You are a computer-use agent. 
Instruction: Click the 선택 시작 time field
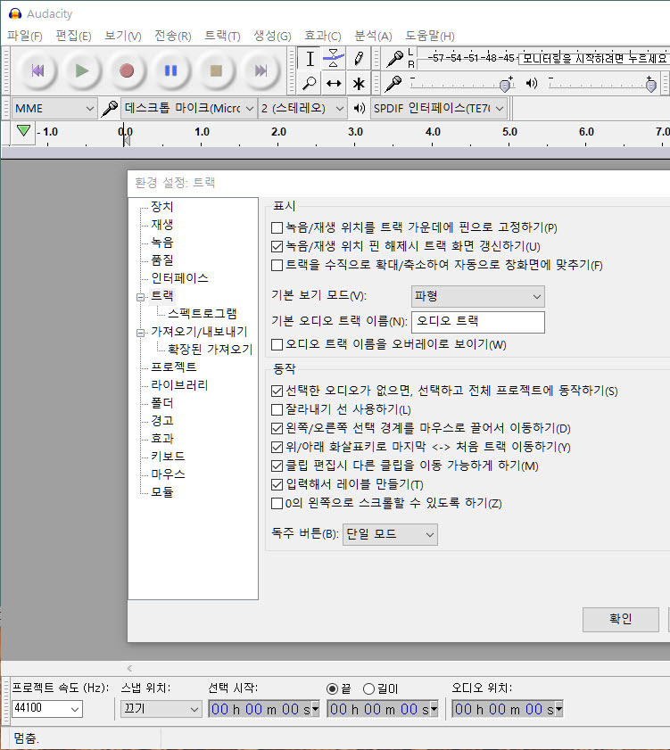pyautogui.click(x=264, y=709)
